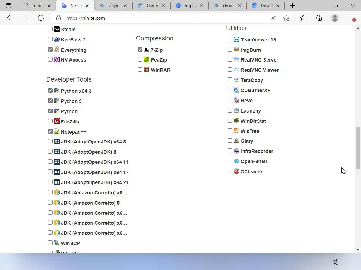Check the CCleaner checkbox

230,171
